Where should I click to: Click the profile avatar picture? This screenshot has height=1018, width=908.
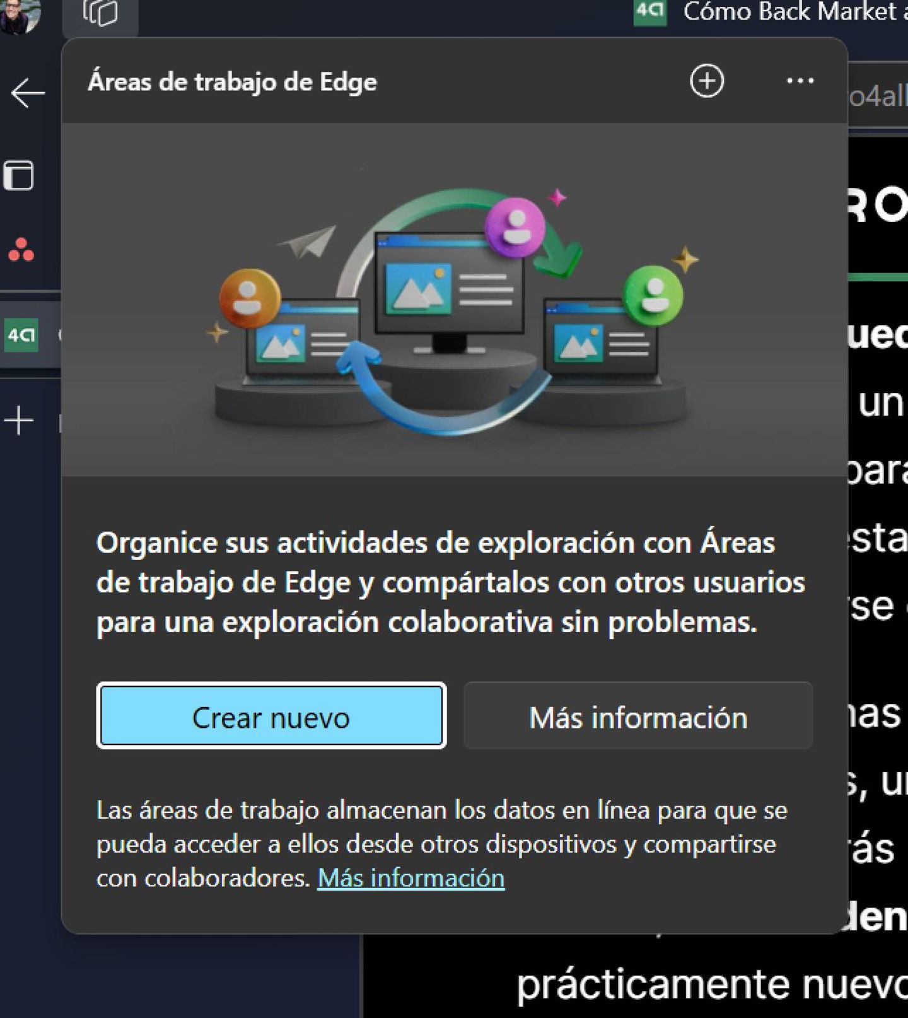(x=20, y=15)
